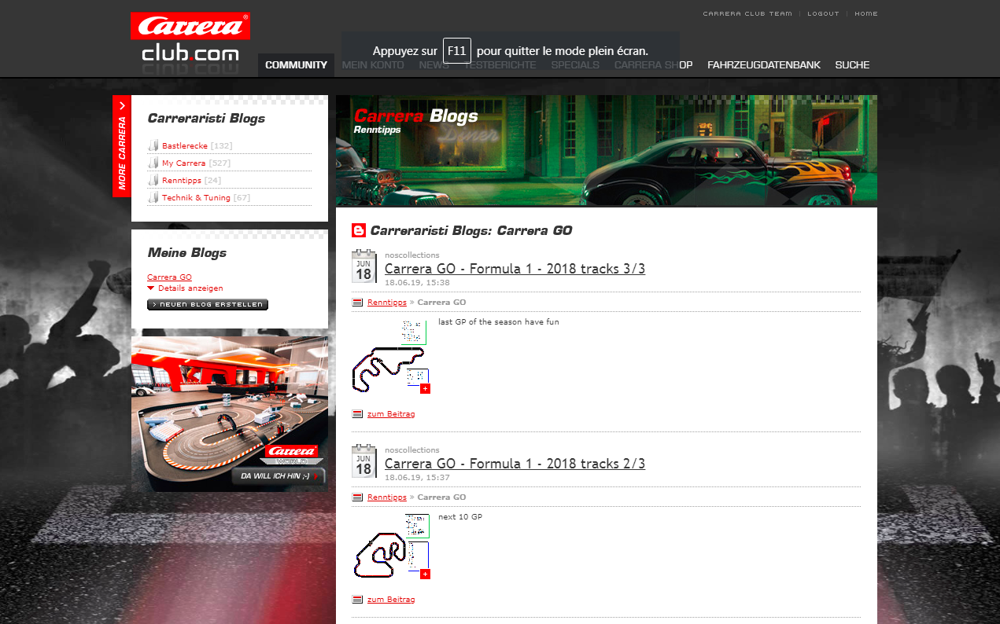Enlarge tracks 3/3 image with red plus icon
The height and width of the screenshot is (624, 1000).
pyautogui.click(x=425, y=388)
